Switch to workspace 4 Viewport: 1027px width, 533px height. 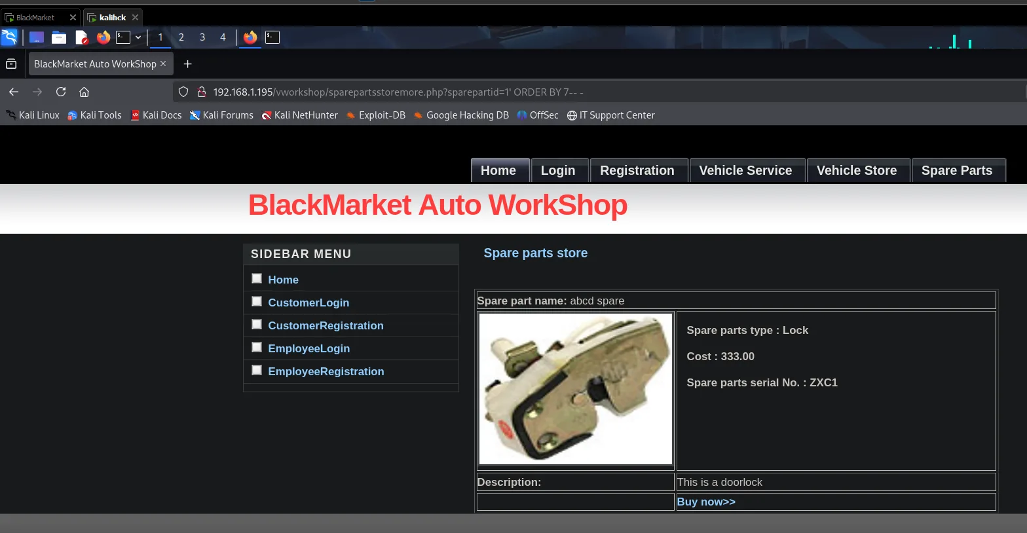(x=223, y=37)
